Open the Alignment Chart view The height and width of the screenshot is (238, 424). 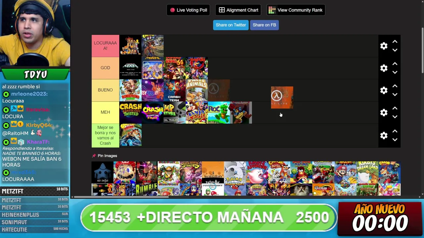tap(238, 10)
